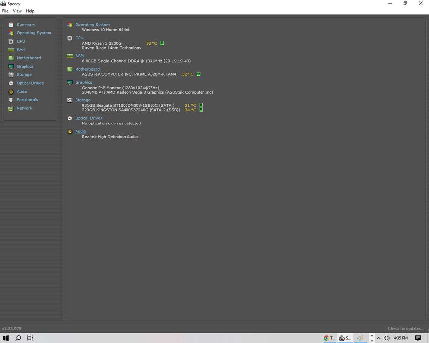Click the chip icon beside CPU heading

tap(70, 38)
